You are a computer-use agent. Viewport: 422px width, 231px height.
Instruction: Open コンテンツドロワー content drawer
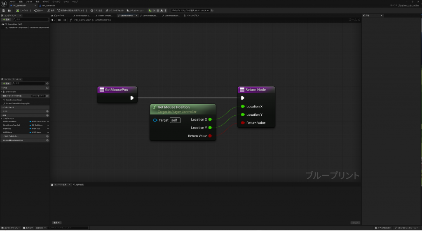coord(11,228)
